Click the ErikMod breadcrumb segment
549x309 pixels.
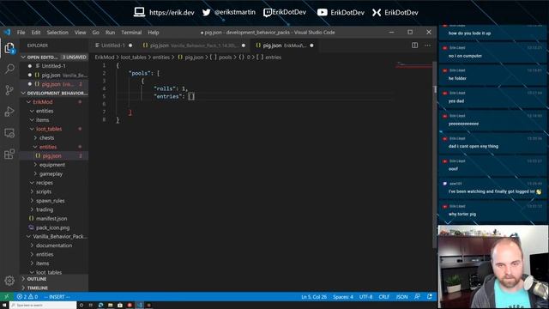105,58
